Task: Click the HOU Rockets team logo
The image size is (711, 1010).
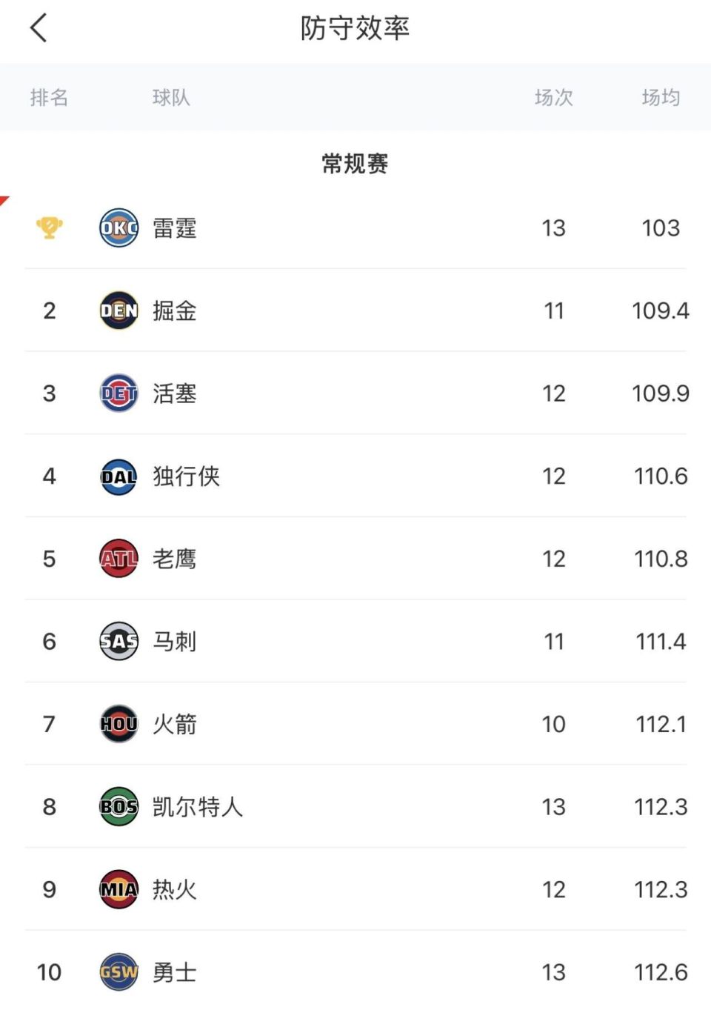Action: pyautogui.click(x=118, y=724)
